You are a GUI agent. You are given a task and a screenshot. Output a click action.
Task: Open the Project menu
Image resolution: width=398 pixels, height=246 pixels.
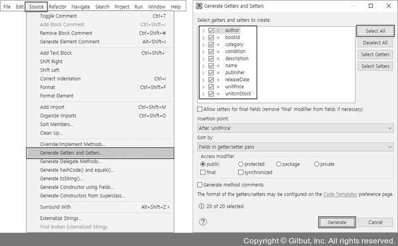point(122,7)
